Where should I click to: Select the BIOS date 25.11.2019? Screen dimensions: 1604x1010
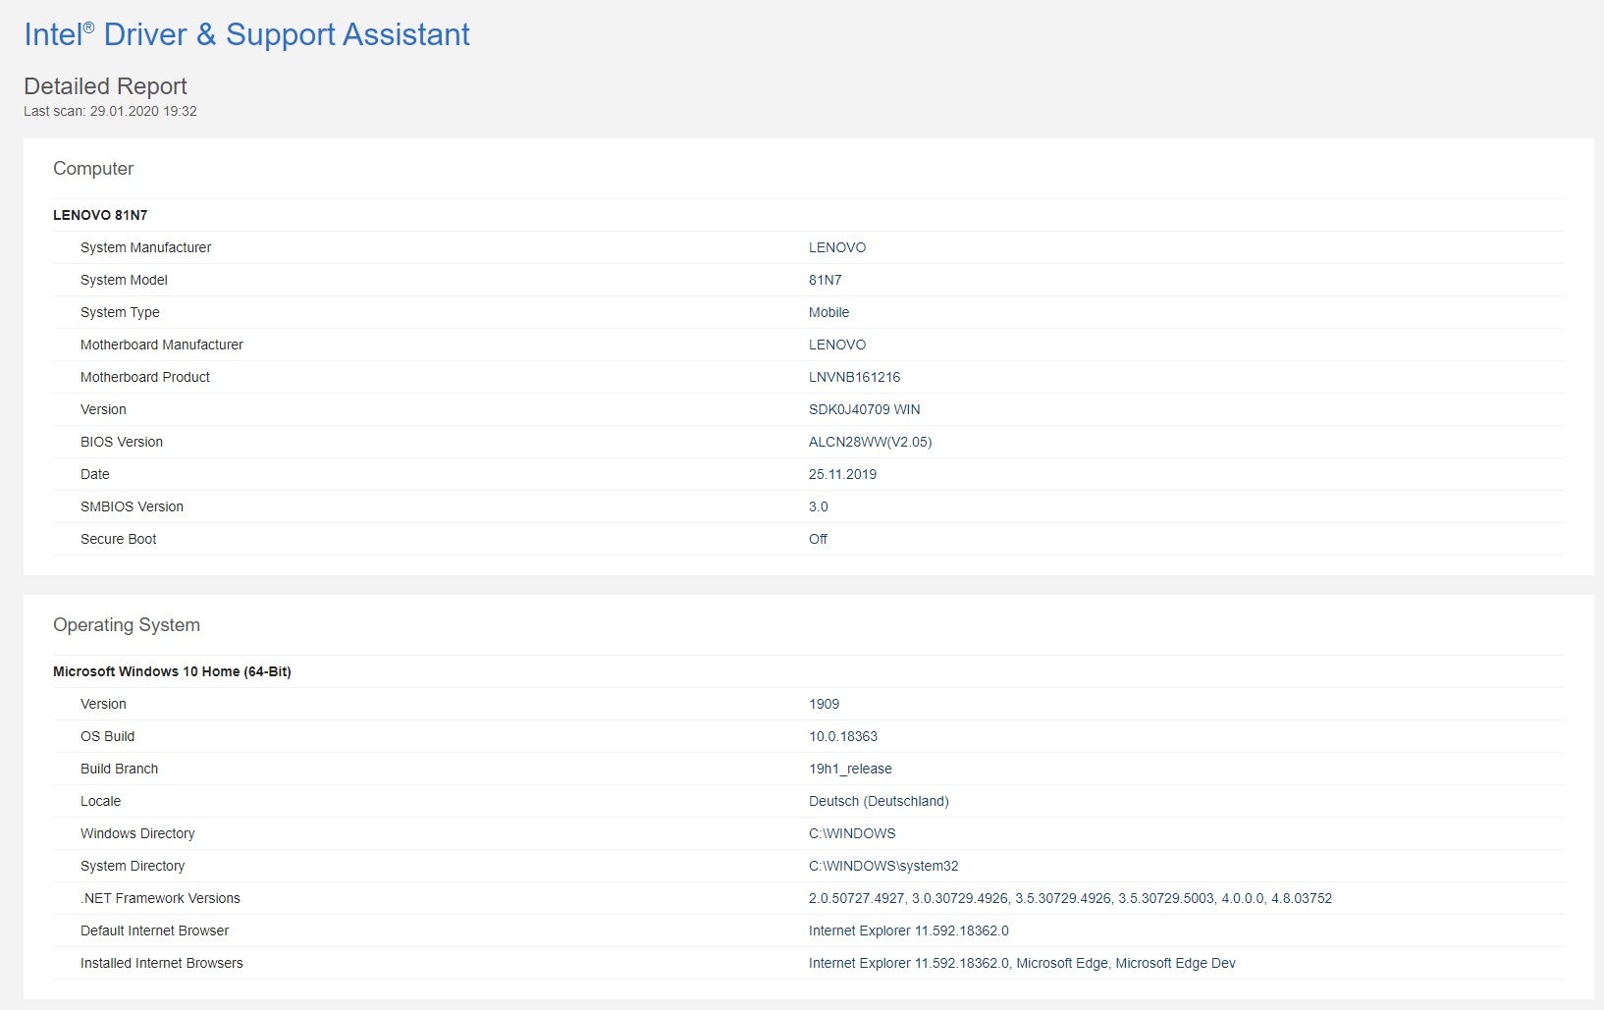point(842,474)
